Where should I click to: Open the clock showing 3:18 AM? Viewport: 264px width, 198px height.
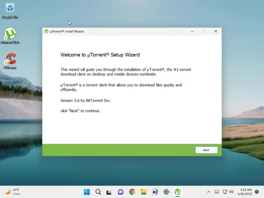(x=245, y=192)
